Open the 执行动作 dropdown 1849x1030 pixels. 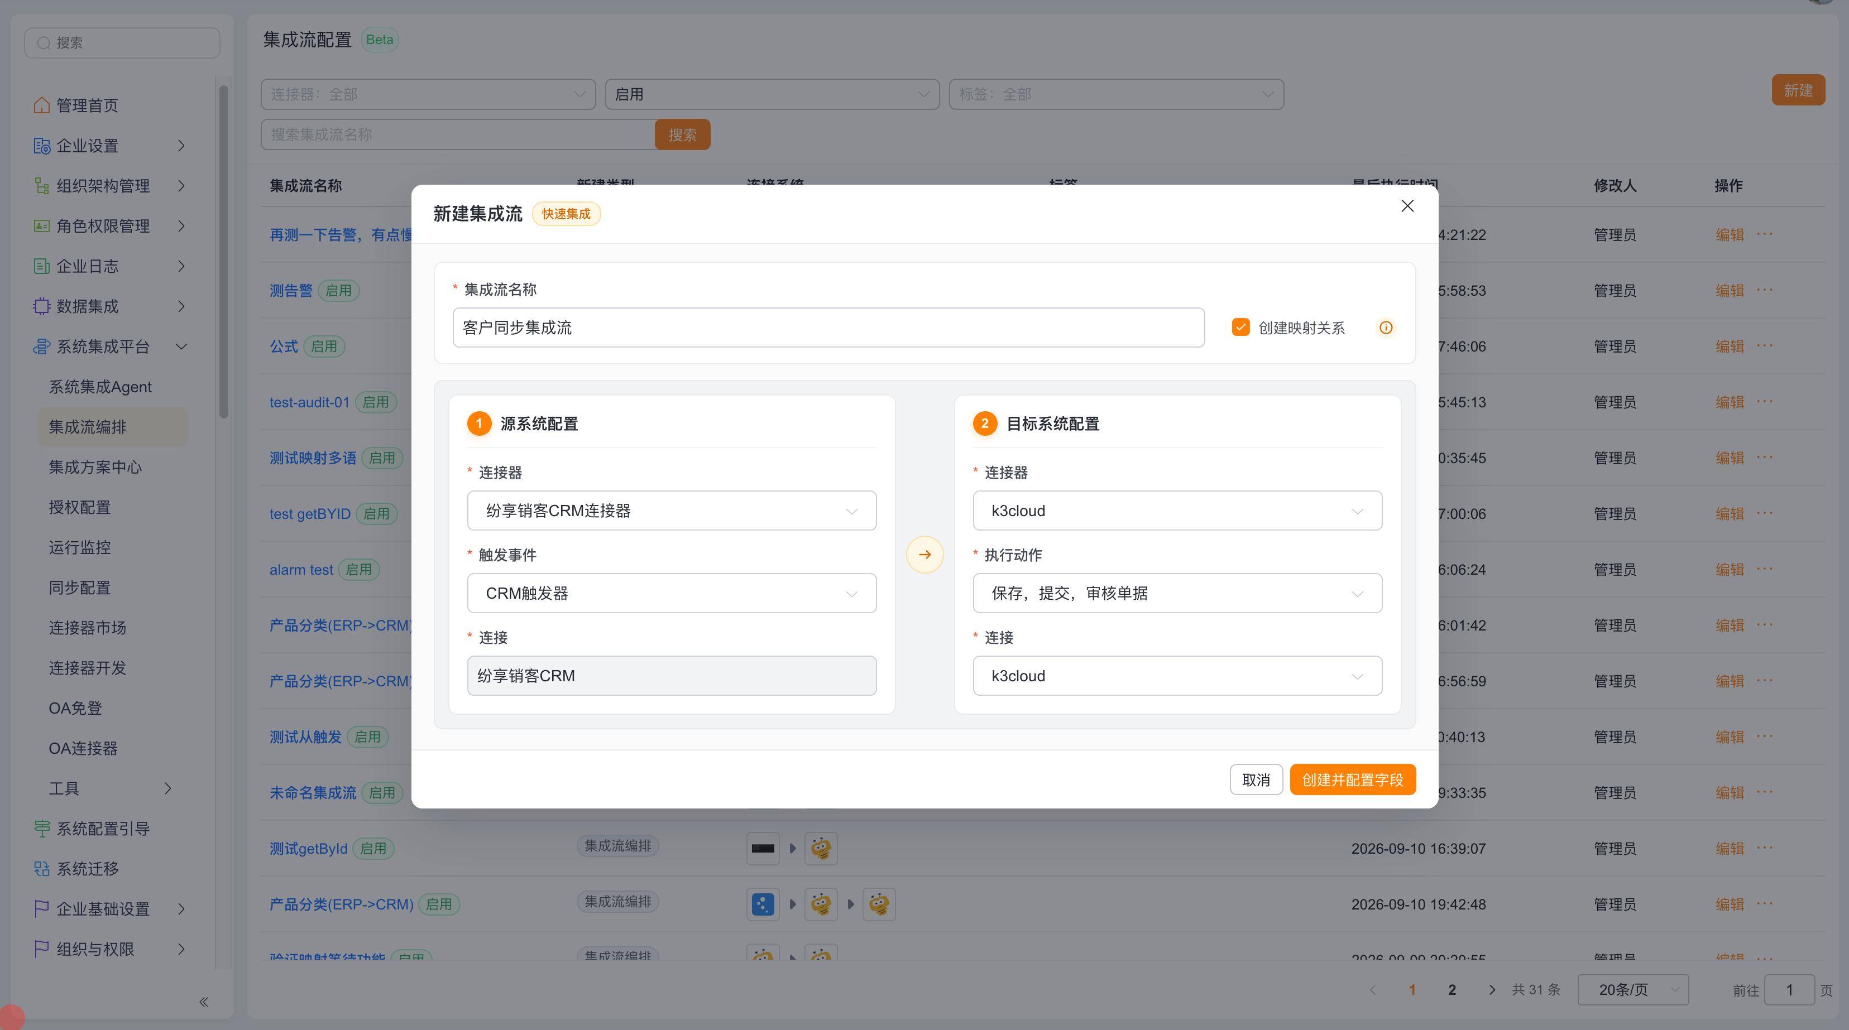tap(1177, 593)
